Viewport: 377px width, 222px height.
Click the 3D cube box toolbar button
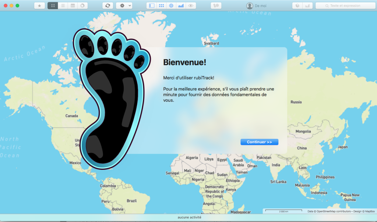(x=297, y=6)
